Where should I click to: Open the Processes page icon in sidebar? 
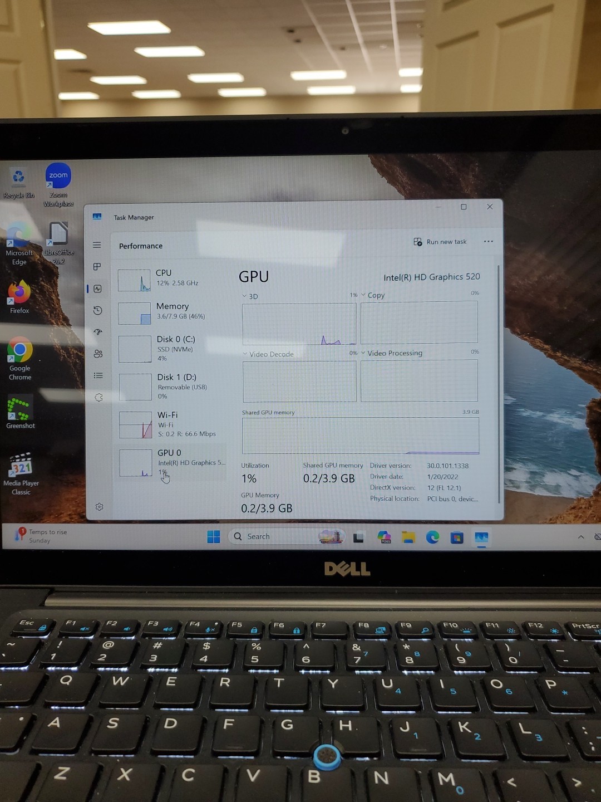pos(97,267)
